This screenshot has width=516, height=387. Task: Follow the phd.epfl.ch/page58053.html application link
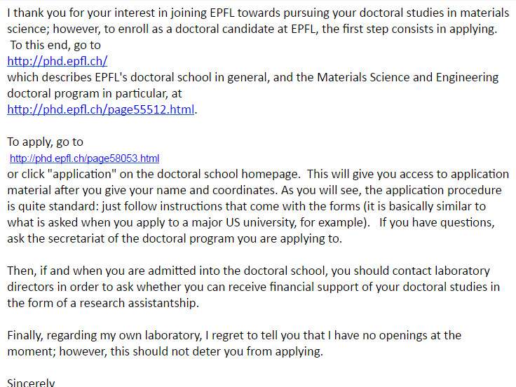84,158
